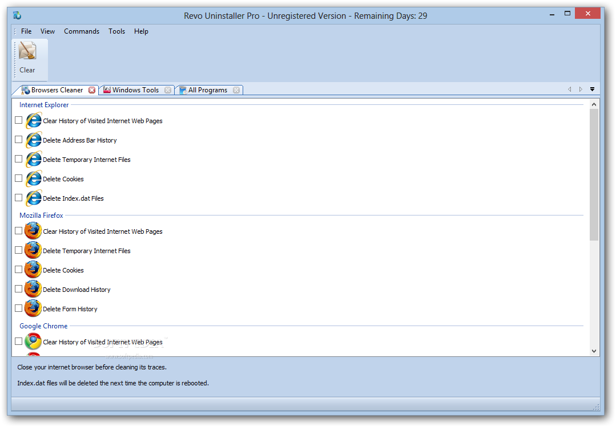Click the vertical scrollbar thumb
This screenshot has width=616, height=427.
tap(594, 174)
